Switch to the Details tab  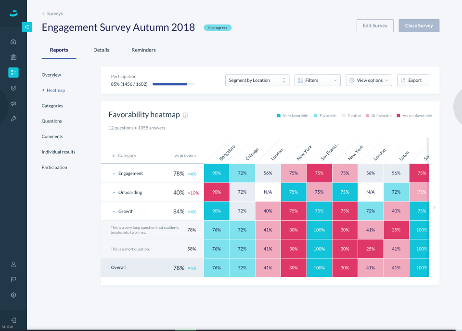(x=101, y=50)
